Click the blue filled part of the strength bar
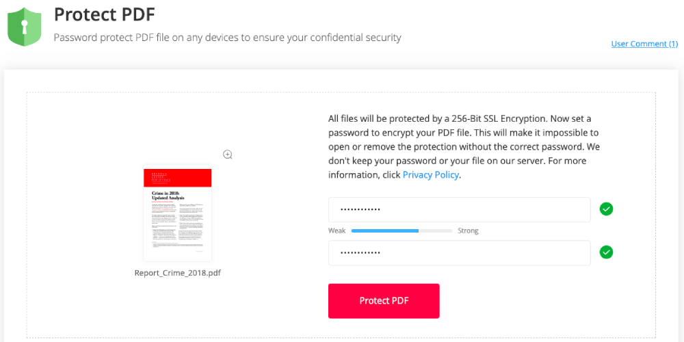This screenshot has width=684, height=342. pos(384,231)
